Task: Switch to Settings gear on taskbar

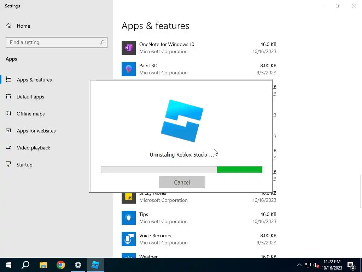Action: [78, 265]
